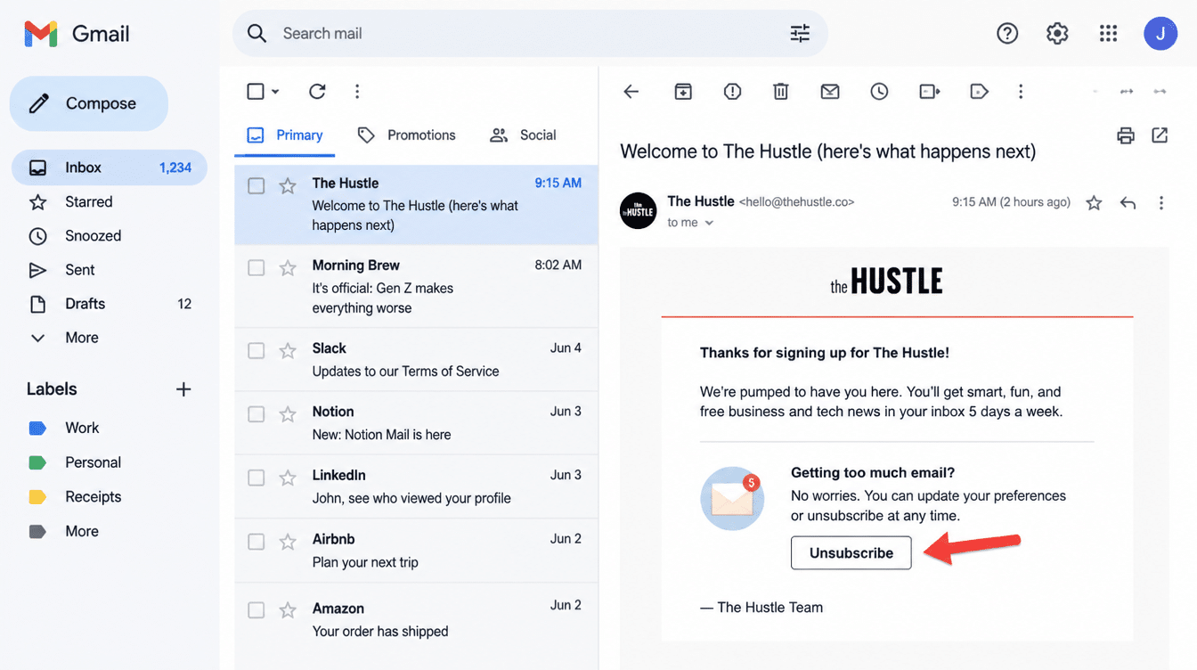Switch to the Promotions tab

(406, 135)
